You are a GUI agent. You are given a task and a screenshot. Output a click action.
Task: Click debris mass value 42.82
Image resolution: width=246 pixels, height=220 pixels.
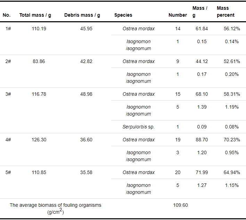point(86,61)
